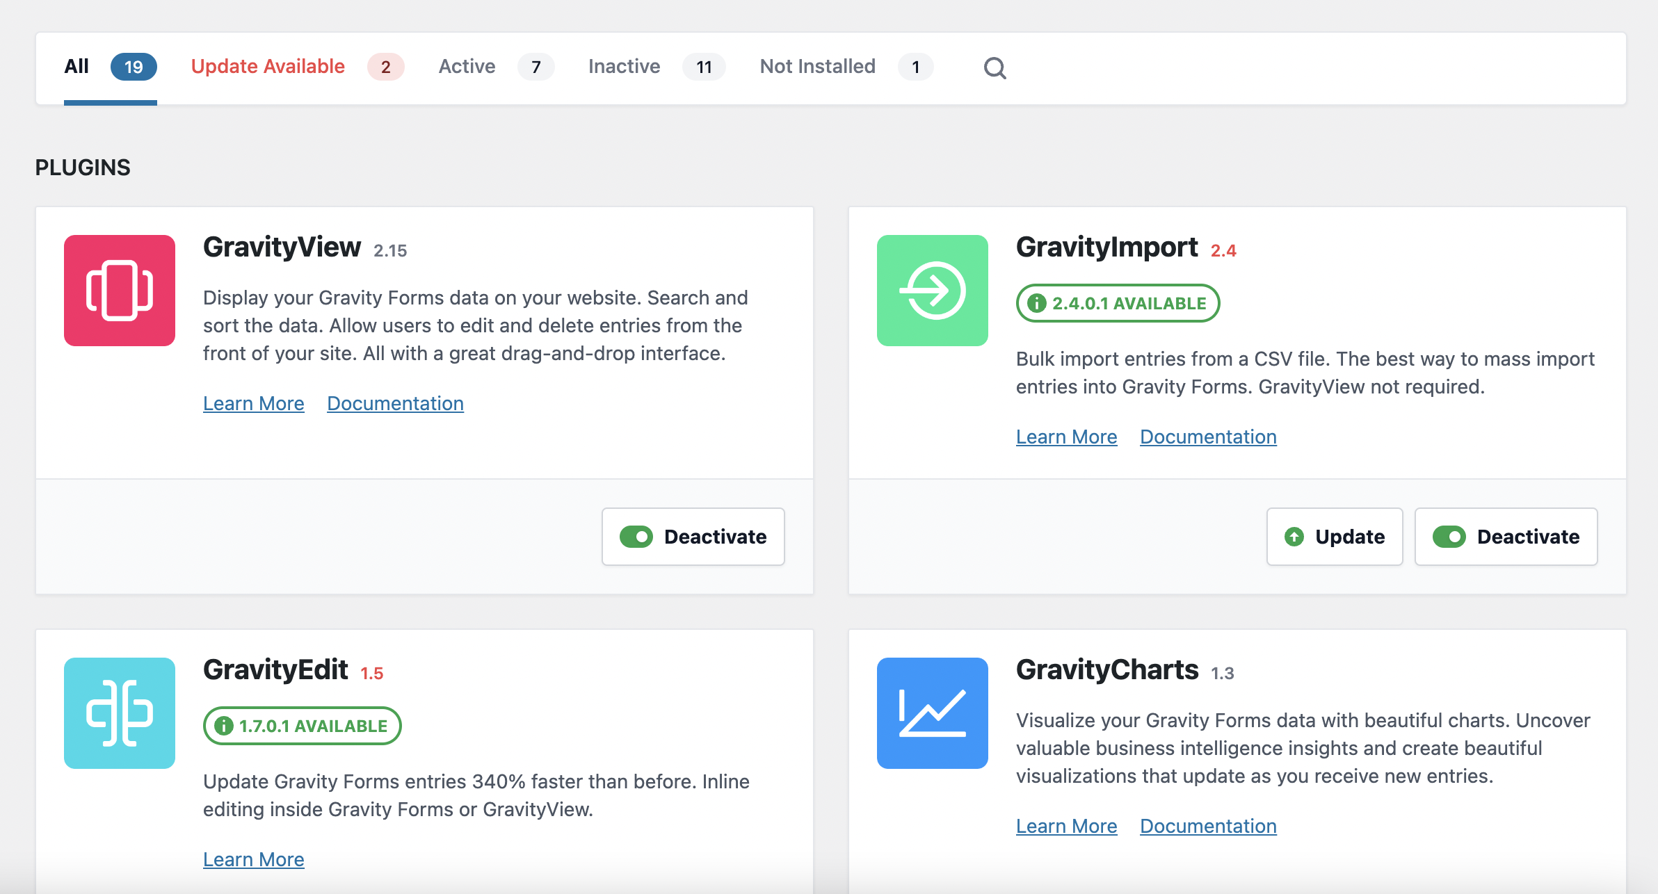Click the GravityView pink plugin icon
The image size is (1658, 894).
point(120,291)
